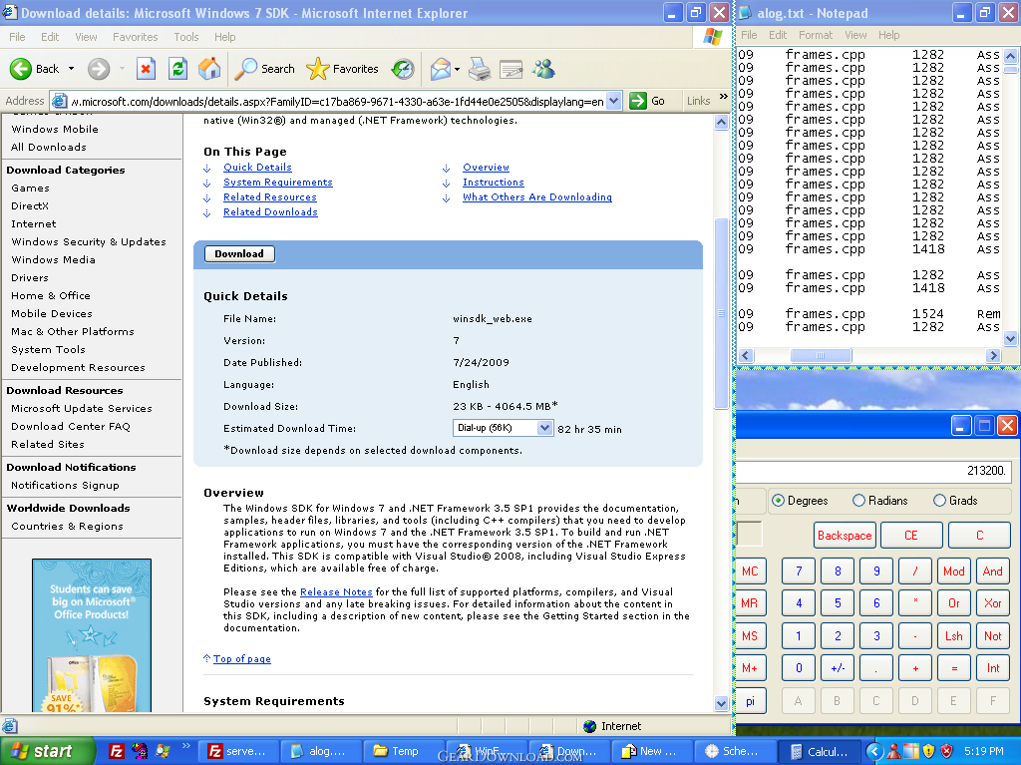Click the Internet zone globe icon
The height and width of the screenshot is (765, 1021).
tap(590, 726)
